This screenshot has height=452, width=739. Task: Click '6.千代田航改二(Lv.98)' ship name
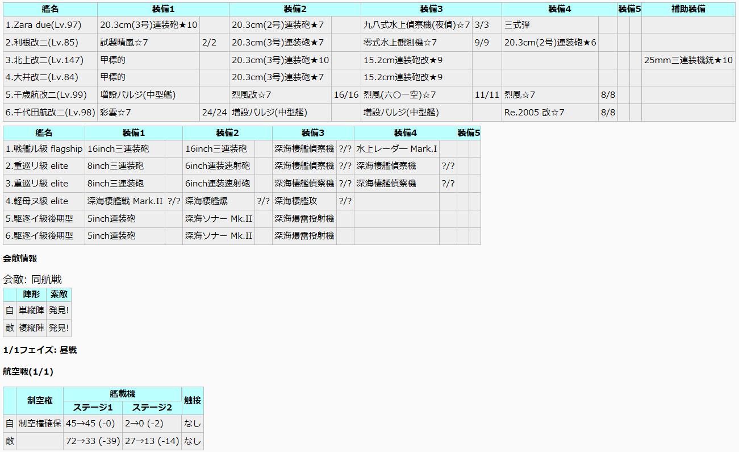pos(50,113)
